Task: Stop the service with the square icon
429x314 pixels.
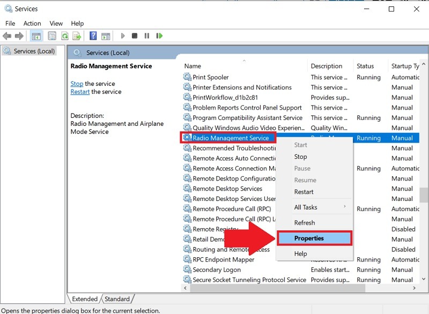Action: point(134,36)
